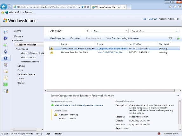Open Endpoint Protection shield icon in sidebar
This screenshot has width=182, height=136.
5,52
